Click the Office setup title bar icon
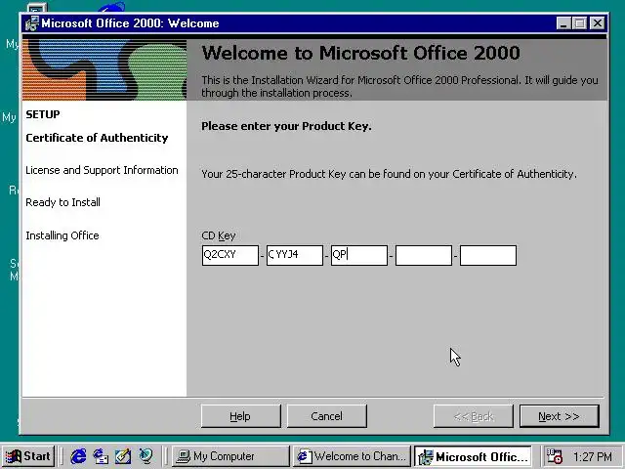Image resolution: width=625 pixels, height=469 pixels. click(32, 23)
